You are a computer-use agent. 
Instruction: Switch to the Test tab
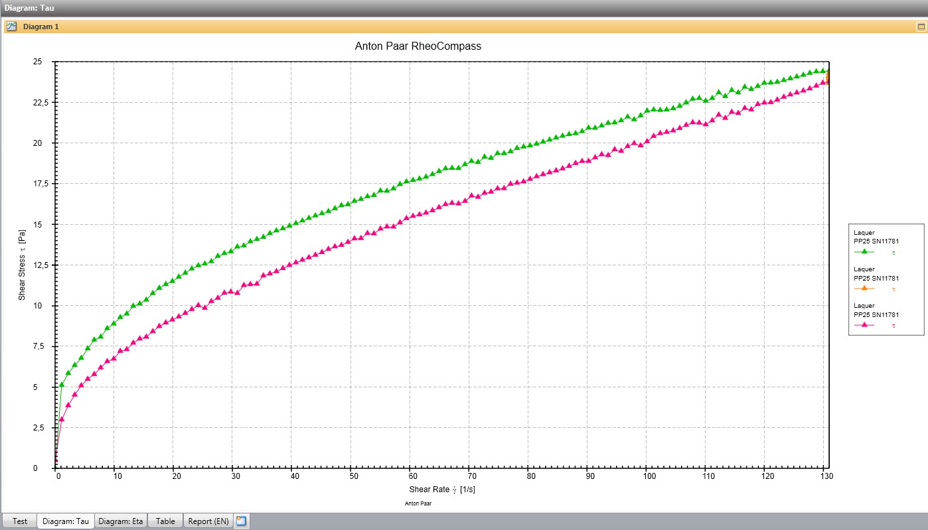20,521
